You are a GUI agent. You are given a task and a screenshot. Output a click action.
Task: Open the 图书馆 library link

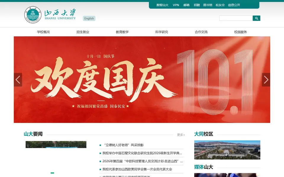click(208, 5)
